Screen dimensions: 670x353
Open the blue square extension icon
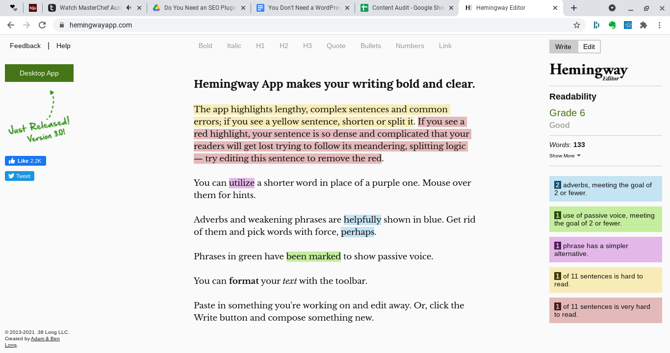point(628,25)
